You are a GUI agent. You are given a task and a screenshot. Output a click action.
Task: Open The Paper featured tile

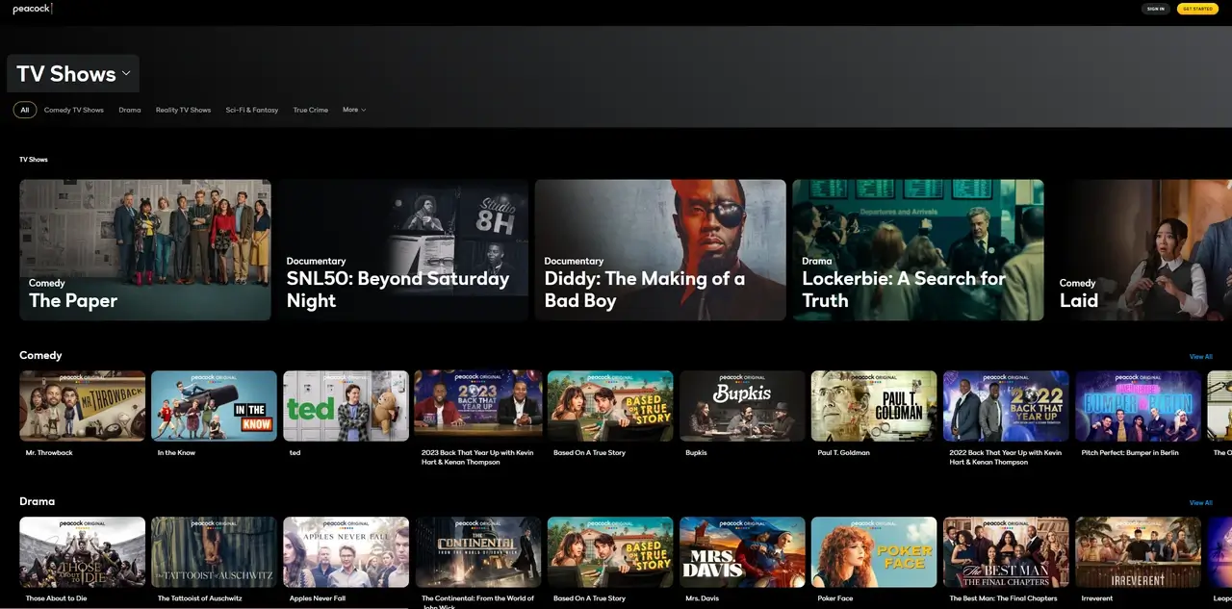click(x=144, y=249)
